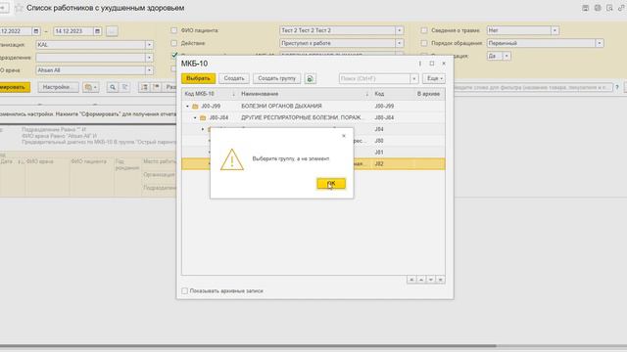
Task: Toggle the checked diagnosis filter checkbox
Action: (174, 55)
